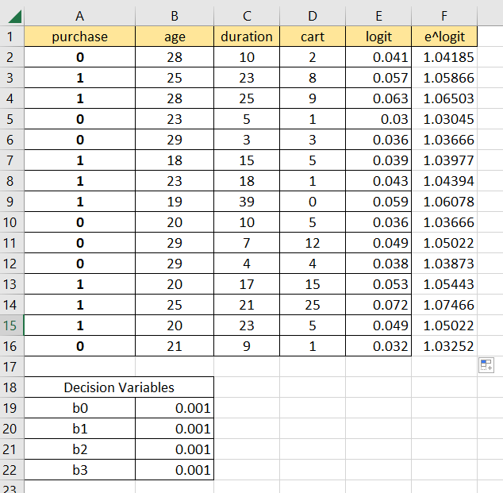Select e^logit cell 1.07466
503x493 pixels.
444,305
